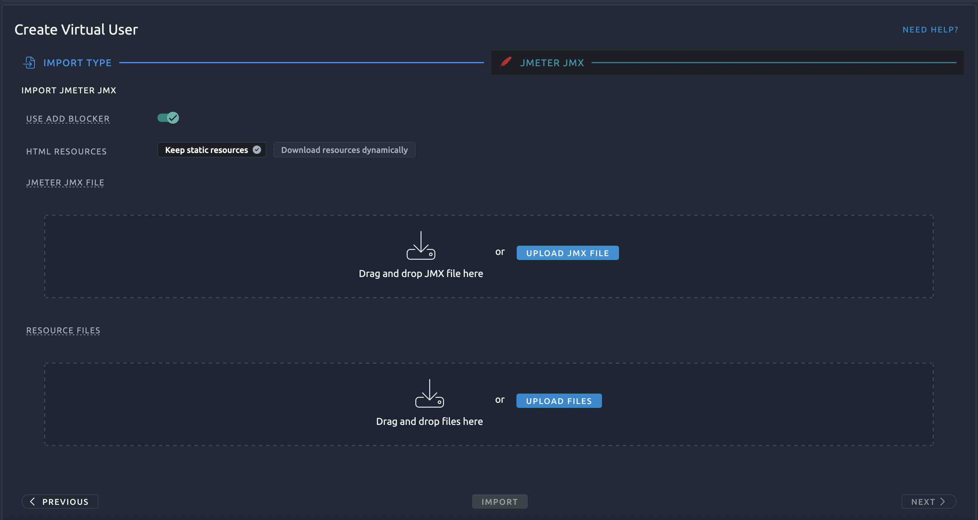This screenshot has height=520, width=978.
Task: Click Drag and drop JMX file here text
Action: pos(421,274)
